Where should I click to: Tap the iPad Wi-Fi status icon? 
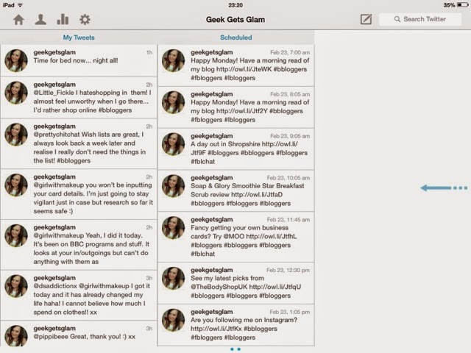click(20, 5)
